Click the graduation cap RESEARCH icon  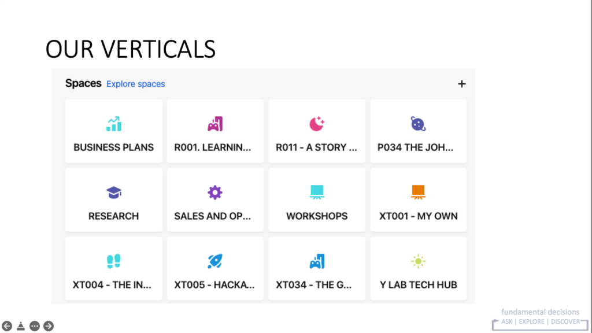click(113, 193)
